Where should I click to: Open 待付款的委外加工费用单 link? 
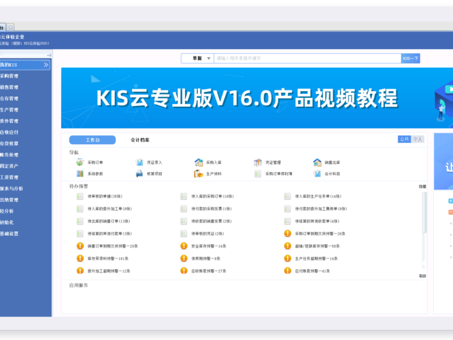click(x=321, y=209)
